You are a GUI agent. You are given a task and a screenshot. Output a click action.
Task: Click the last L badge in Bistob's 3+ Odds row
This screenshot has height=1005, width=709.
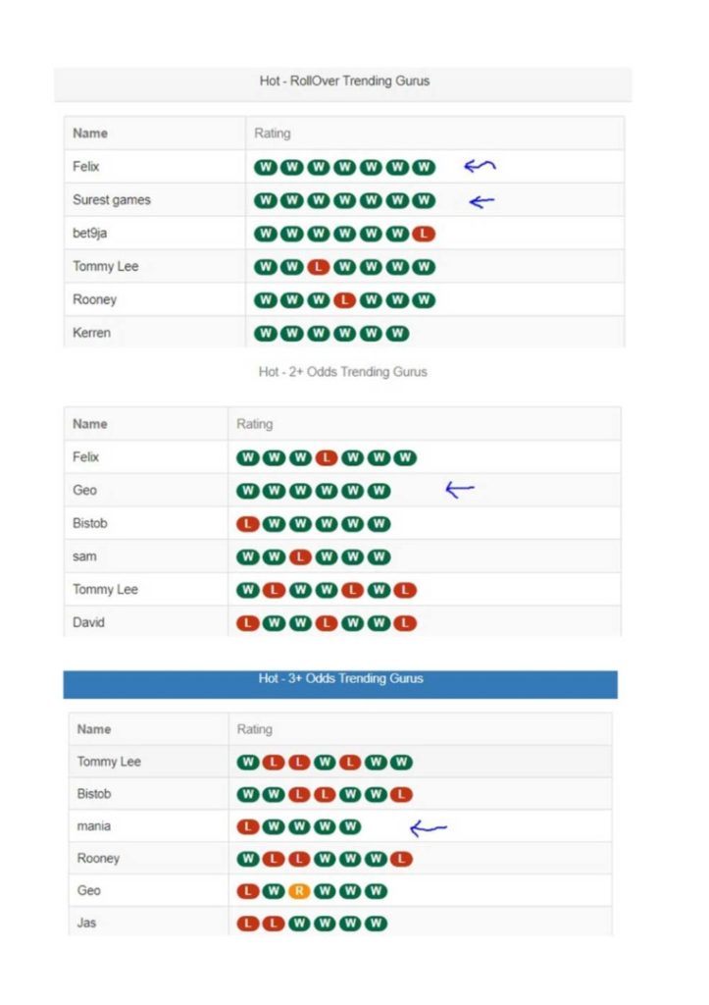[401, 795]
